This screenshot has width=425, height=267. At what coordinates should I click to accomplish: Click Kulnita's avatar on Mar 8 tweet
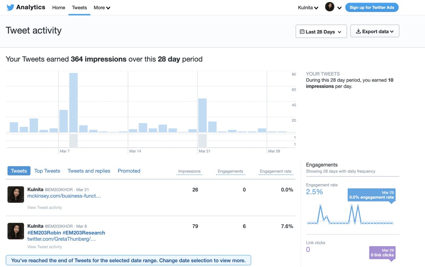click(16, 231)
